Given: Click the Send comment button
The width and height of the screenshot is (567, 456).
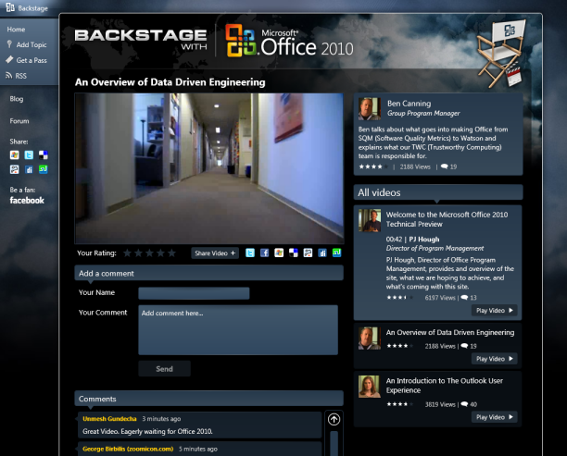Looking at the screenshot, I should point(164,369).
